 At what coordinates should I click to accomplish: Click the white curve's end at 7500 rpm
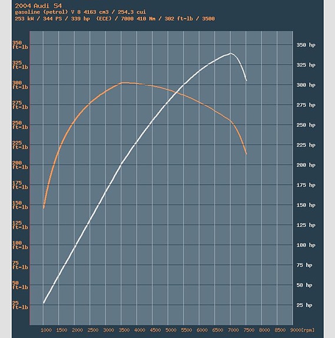[x=246, y=80]
